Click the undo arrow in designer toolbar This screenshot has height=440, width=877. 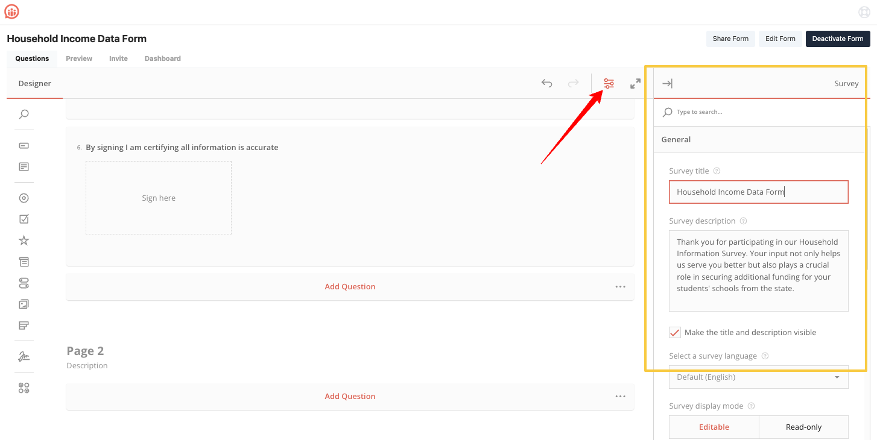click(546, 84)
